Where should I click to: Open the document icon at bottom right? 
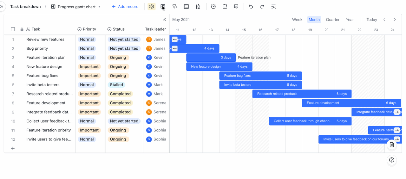pos(392,145)
